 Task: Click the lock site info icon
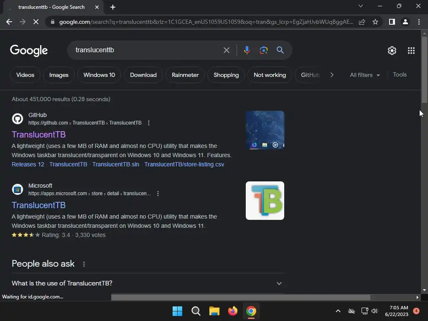tap(53, 22)
